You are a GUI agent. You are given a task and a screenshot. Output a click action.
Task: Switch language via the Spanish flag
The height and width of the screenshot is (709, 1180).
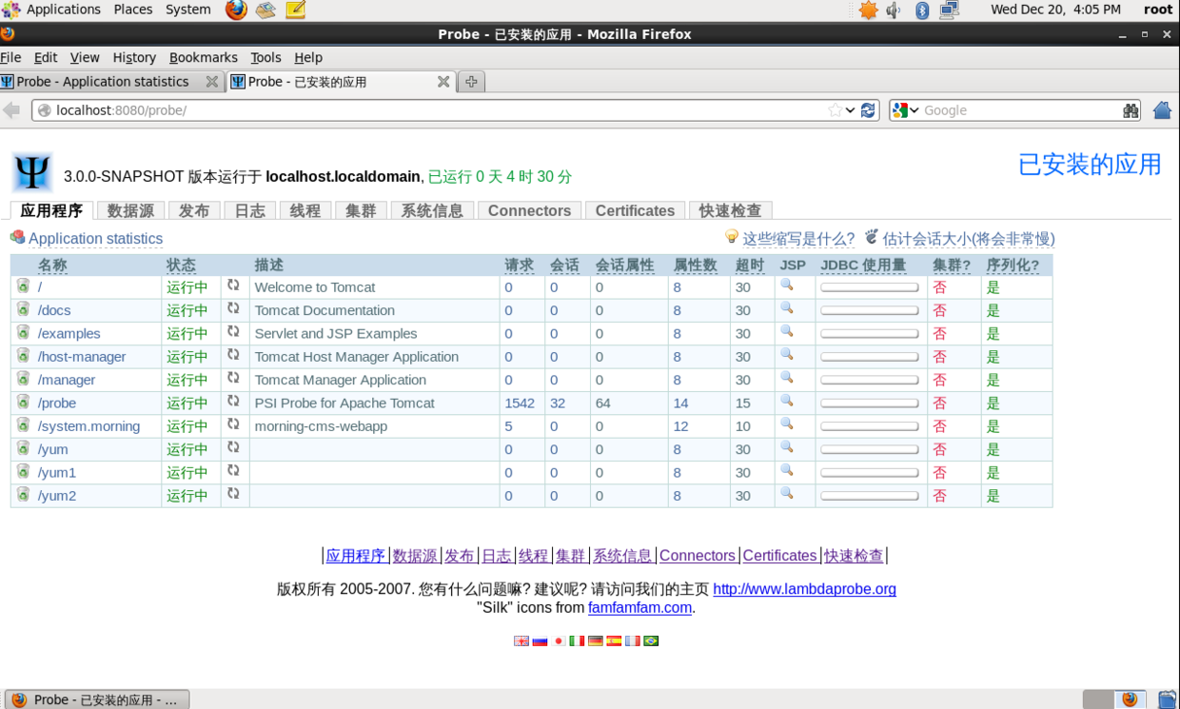(614, 640)
